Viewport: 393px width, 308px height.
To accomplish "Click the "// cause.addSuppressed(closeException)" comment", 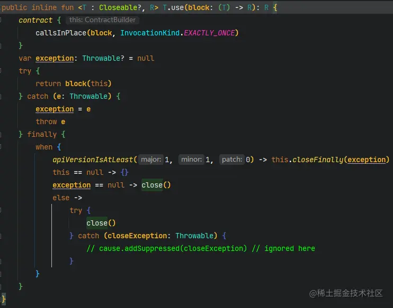I will (166, 249).
